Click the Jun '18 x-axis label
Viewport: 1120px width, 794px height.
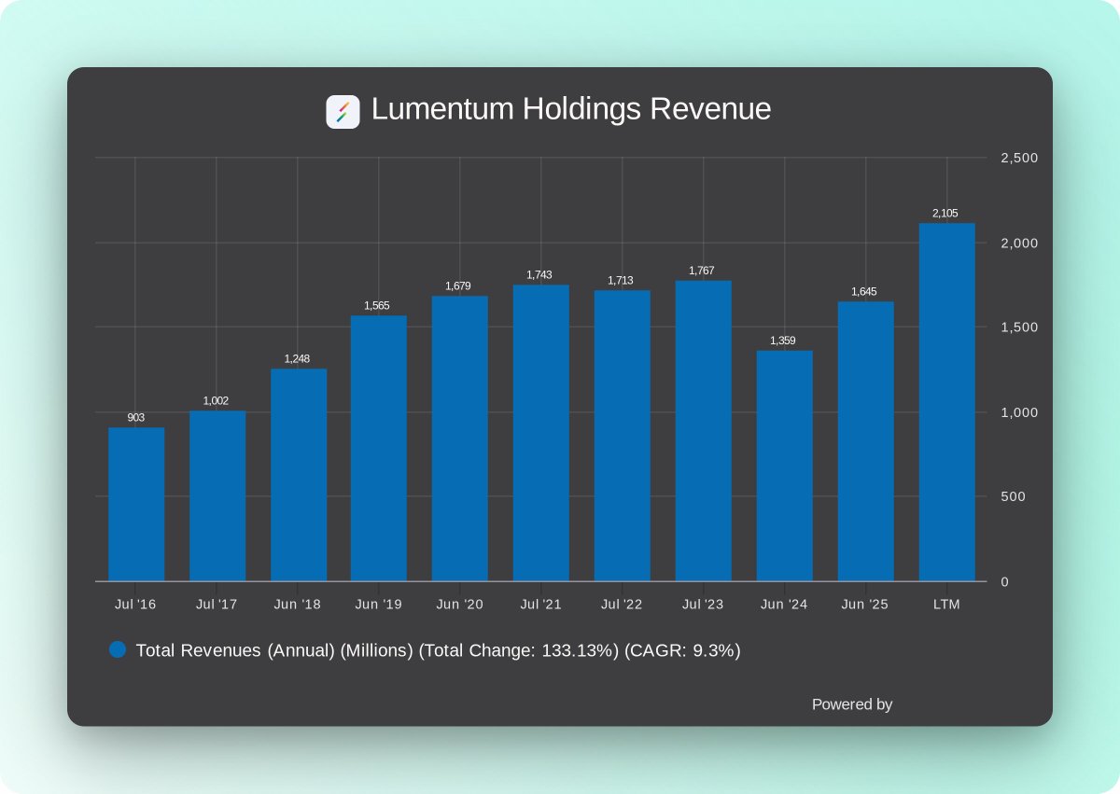coord(298,605)
